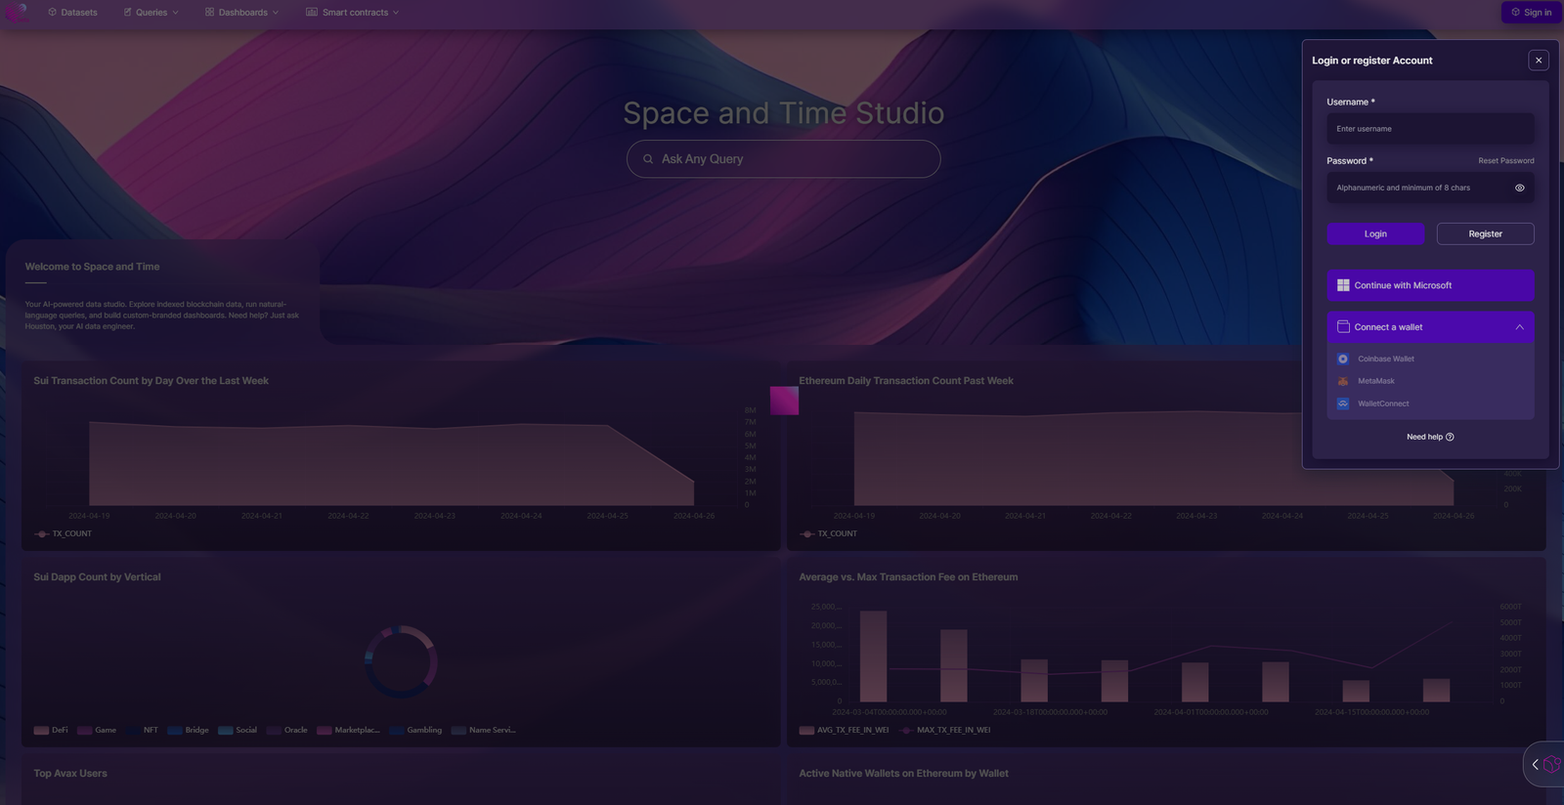Click the Reset Password link
Viewport: 1564px width, 805px height.
(1505, 161)
